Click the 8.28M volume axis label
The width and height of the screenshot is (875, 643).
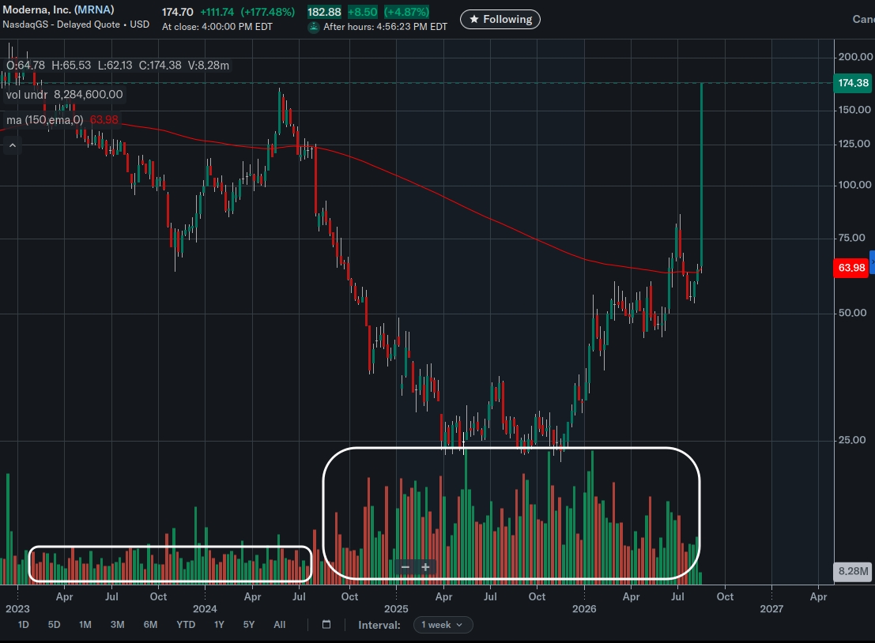(853, 571)
